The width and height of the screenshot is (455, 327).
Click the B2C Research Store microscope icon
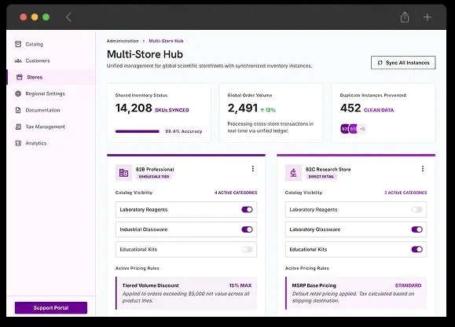[293, 173]
